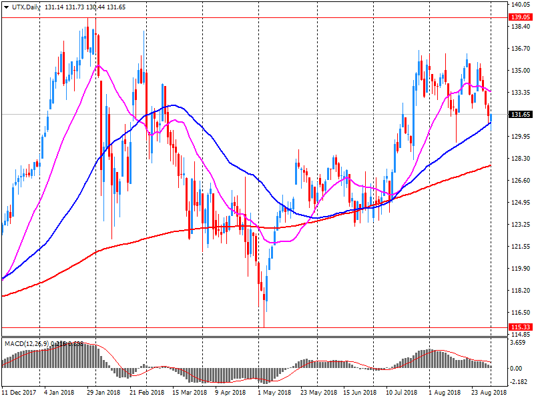Click the 9 Apr 2018 date label
The image size is (534, 400).
230,393
